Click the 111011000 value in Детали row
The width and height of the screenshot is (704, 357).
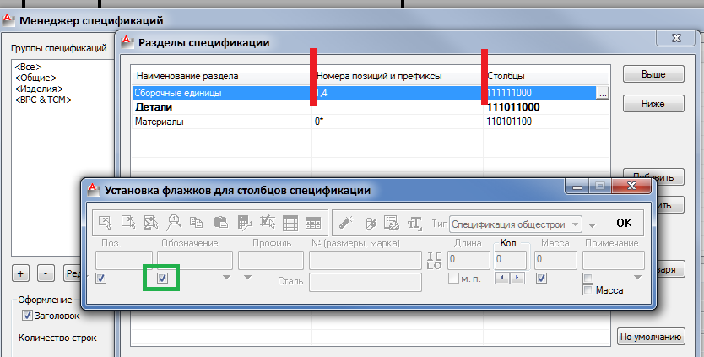pos(513,107)
